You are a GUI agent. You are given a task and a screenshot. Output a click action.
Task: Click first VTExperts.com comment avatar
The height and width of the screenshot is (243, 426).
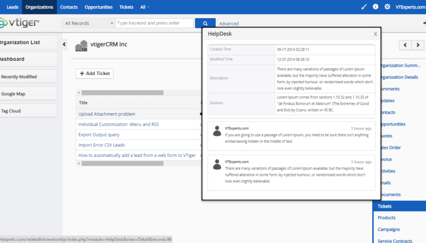[217, 131]
